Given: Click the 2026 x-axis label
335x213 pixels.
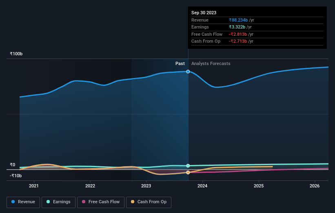Looking at the screenshot, I should coord(315,186).
